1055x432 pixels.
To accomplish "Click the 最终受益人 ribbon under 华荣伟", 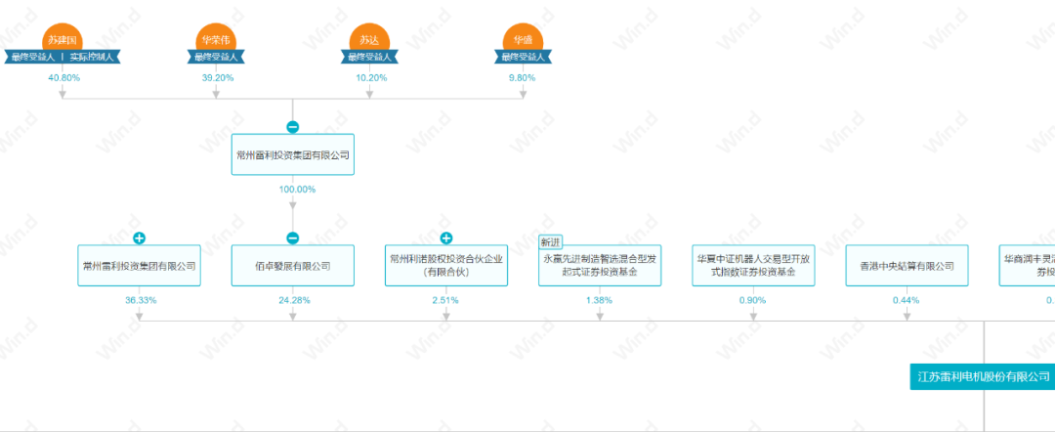I will pyautogui.click(x=216, y=57).
